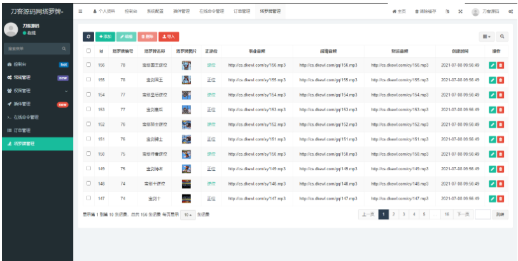
Task: Click the refresh icon button above the table
Action: (88, 37)
